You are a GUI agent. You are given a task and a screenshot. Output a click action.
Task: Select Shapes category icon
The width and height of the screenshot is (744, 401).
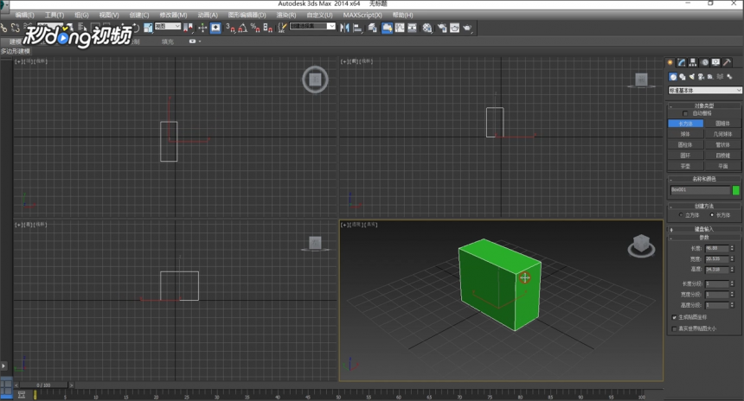(x=683, y=77)
